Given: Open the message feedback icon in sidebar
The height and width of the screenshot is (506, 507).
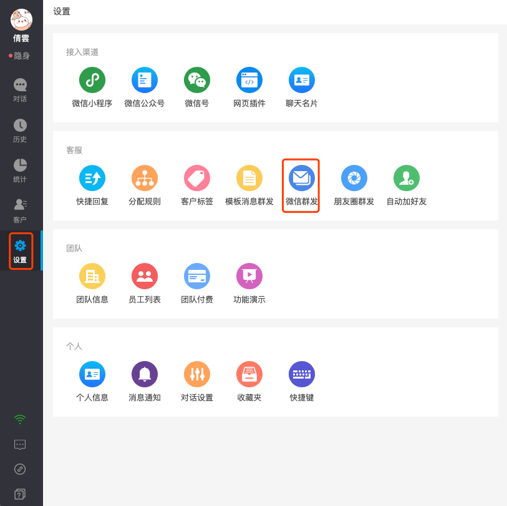Looking at the screenshot, I should (20, 444).
